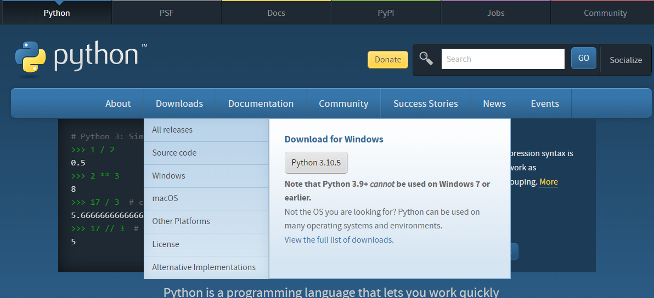Screen dimensions: 654x298
Task: Open License in Downloads submenu
Action: [x=206, y=244]
